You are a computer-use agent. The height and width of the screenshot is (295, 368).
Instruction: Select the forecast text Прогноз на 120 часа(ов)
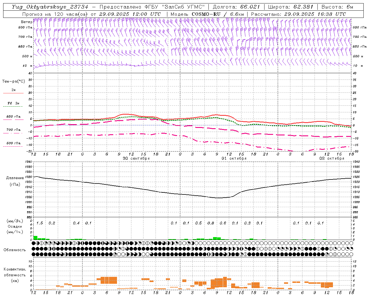[55, 14]
